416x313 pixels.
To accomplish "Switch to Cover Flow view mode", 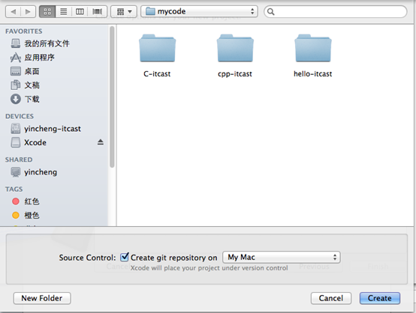I will [x=98, y=12].
